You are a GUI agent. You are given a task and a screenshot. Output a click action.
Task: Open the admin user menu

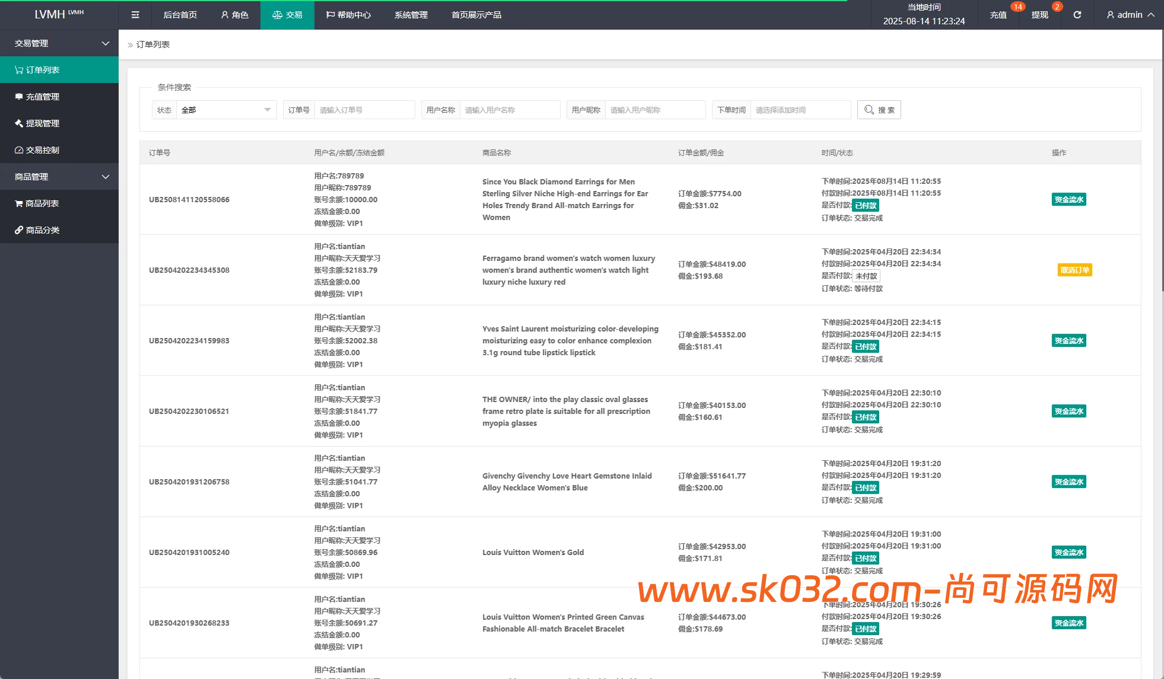[x=1130, y=15]
